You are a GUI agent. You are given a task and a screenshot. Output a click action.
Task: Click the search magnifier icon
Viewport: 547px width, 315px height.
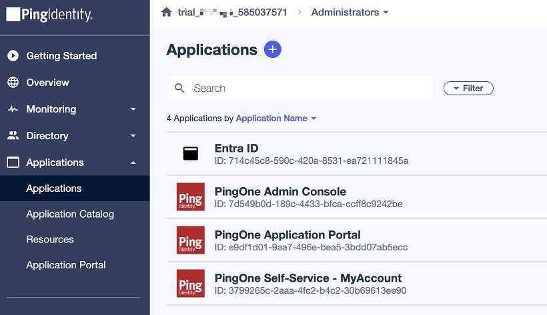pyautogui.click(x=179, y=88)
